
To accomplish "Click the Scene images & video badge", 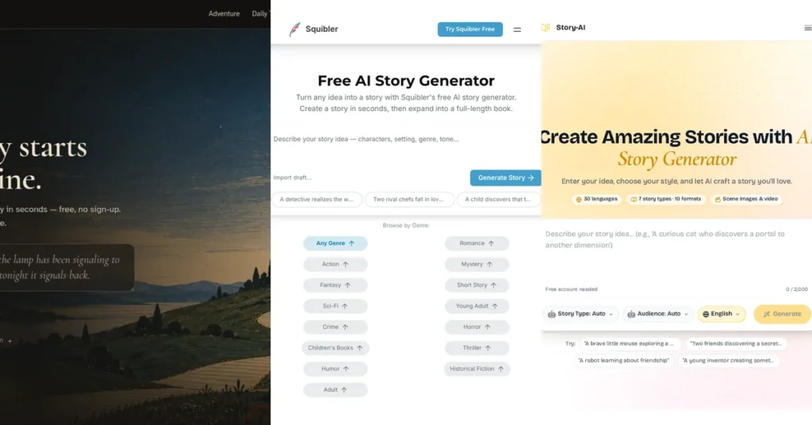I will point(746,199).
